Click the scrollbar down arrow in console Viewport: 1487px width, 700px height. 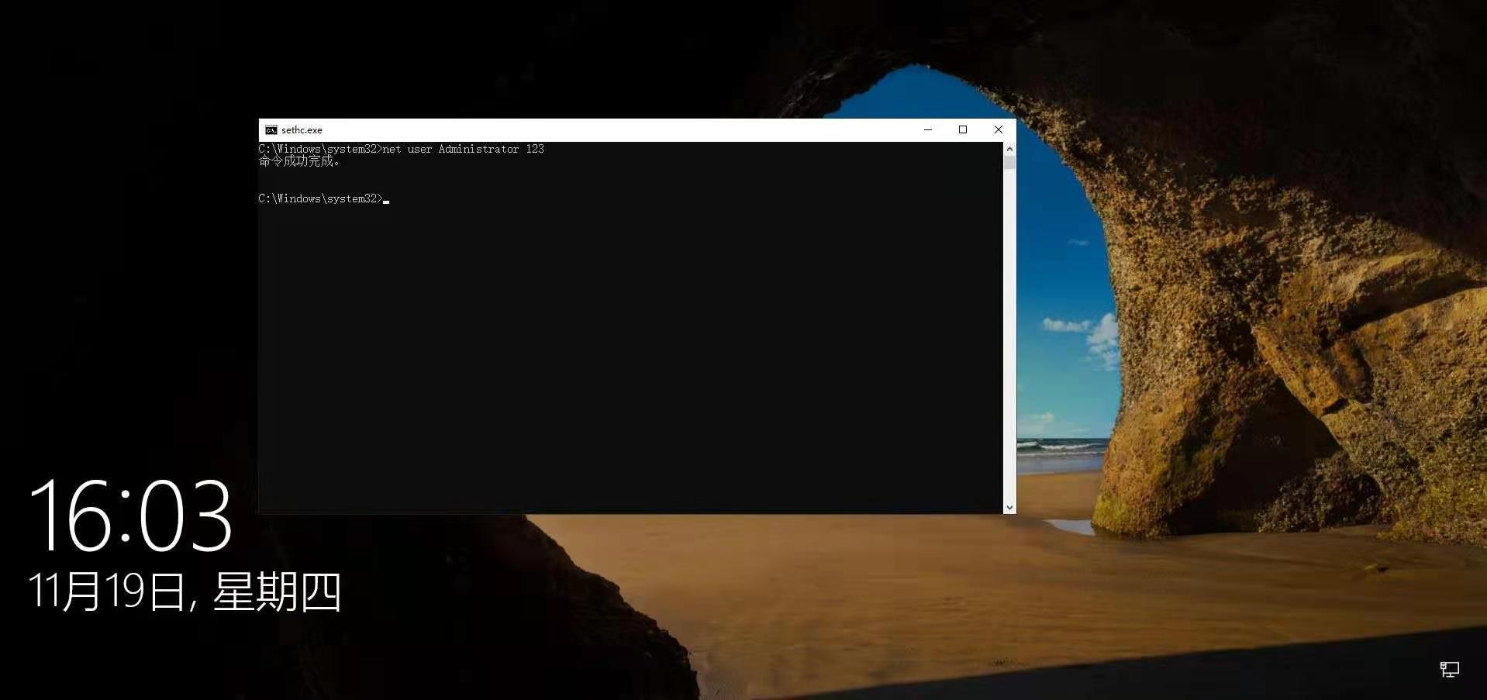1009,507
